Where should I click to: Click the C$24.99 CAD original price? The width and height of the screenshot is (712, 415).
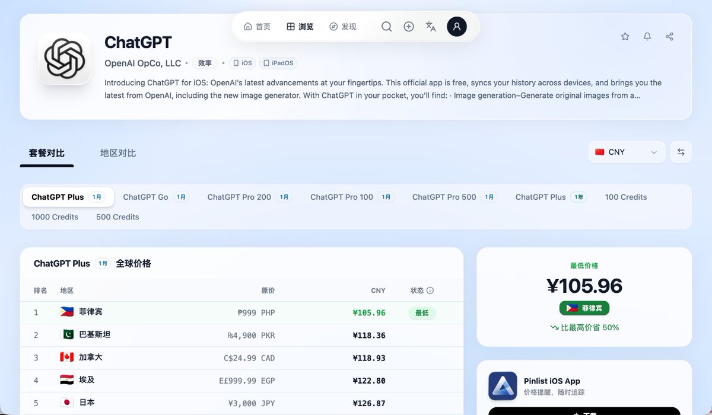click(249, 358)
